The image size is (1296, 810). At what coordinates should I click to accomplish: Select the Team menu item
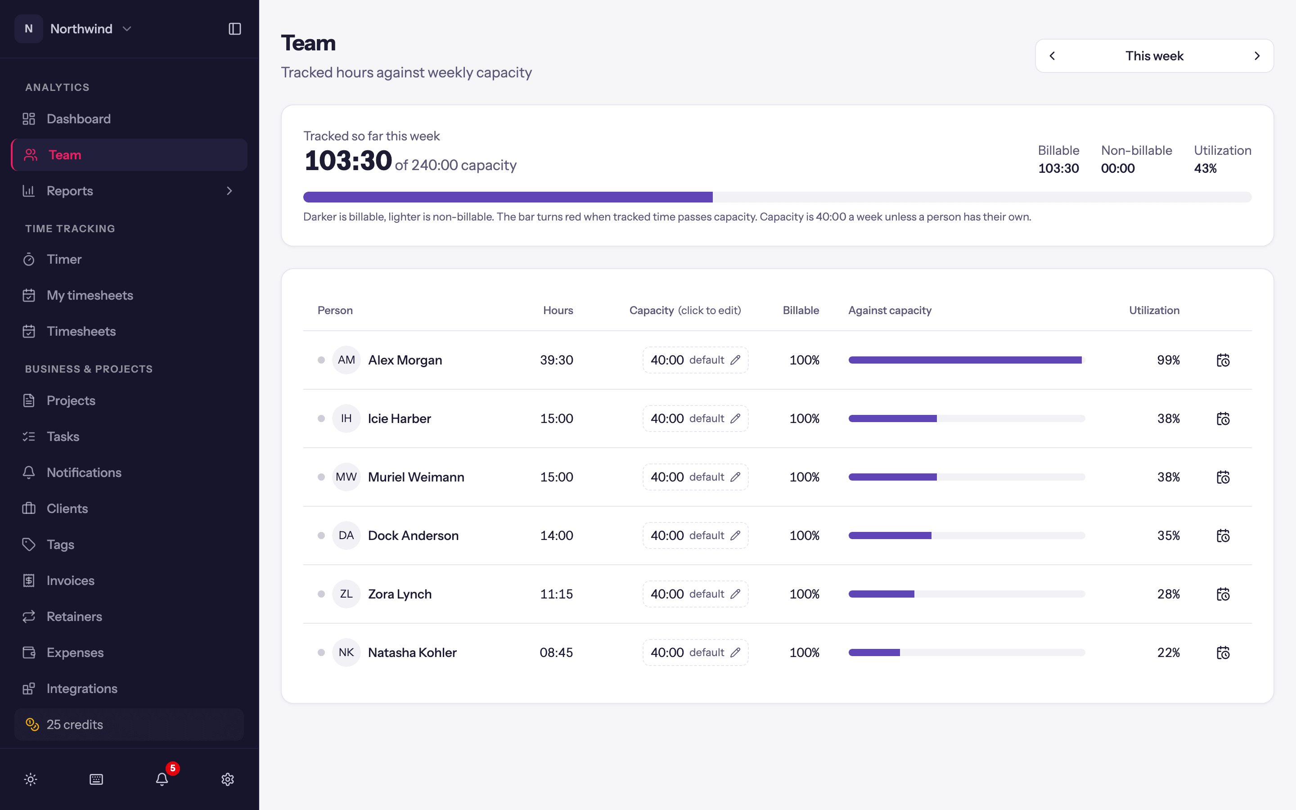129,155
